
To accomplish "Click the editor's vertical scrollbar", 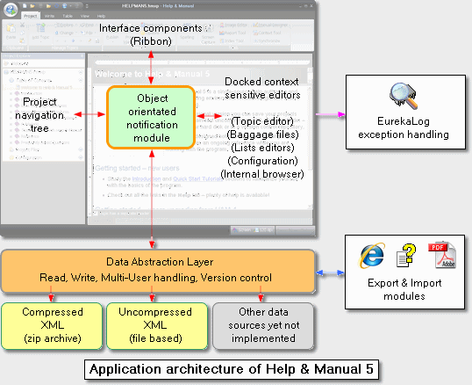I will 310,137.
